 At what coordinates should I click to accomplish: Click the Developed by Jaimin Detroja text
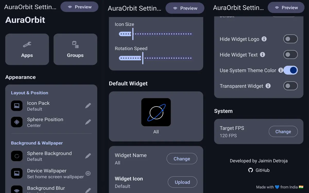[259, 161]
